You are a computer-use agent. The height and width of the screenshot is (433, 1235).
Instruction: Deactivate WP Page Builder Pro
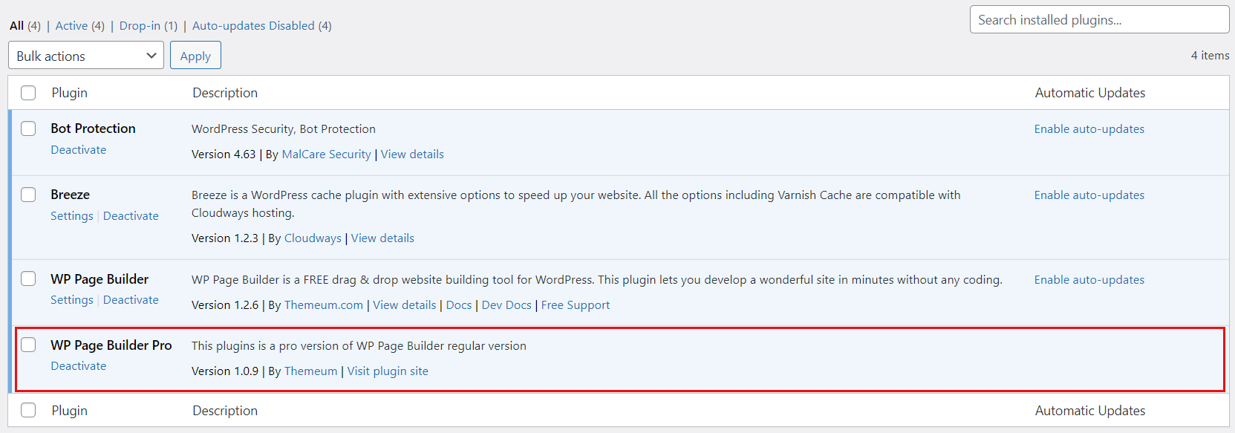(x=79, y=366)
